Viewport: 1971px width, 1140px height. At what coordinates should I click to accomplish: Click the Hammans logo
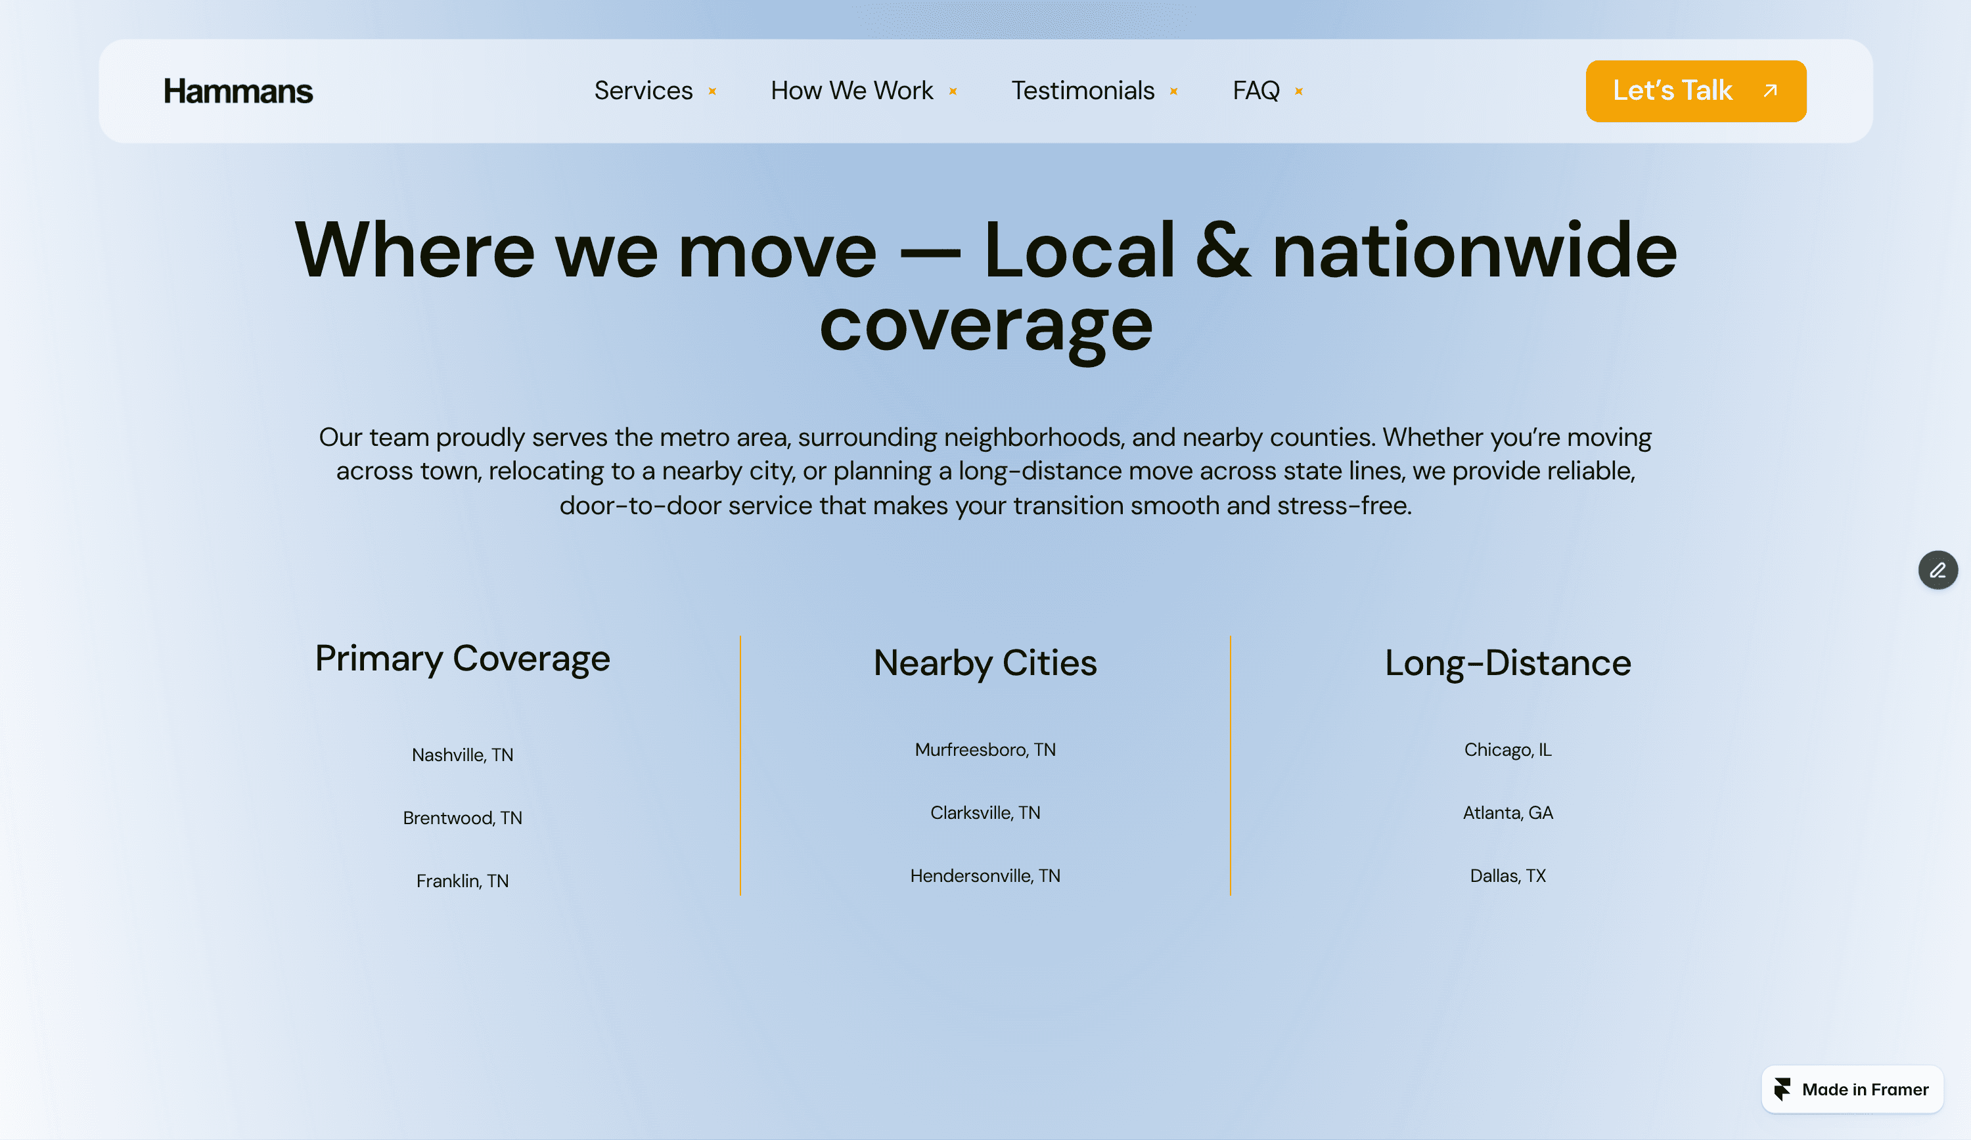tap(238, 91)
